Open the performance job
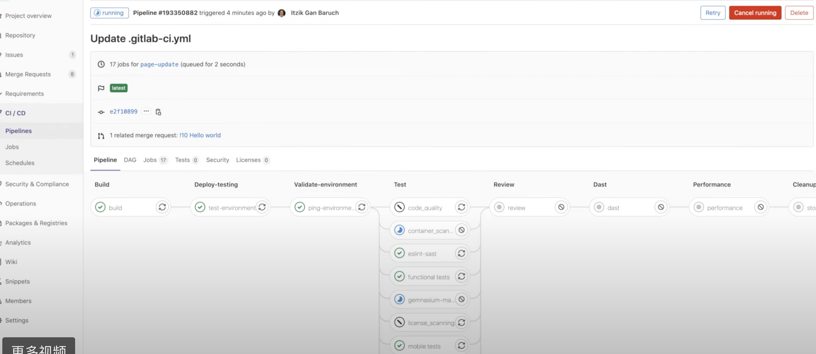816x354 pixels. pos(724,208)
